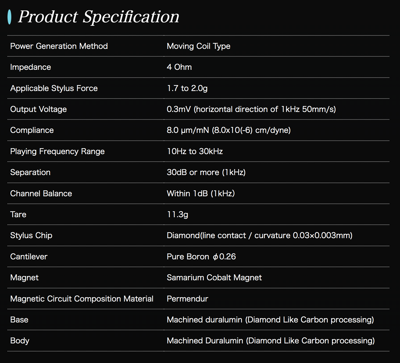Select the Channel Balance label

click(x=41, y=194)
